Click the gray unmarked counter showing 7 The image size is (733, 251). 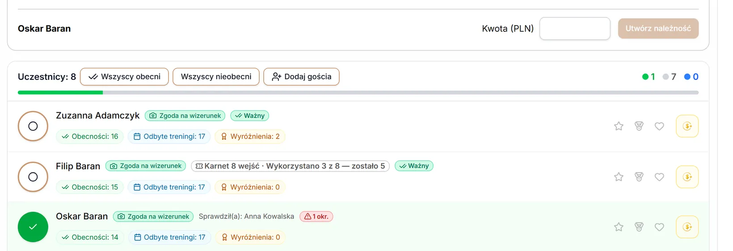[x=670, y=77]
